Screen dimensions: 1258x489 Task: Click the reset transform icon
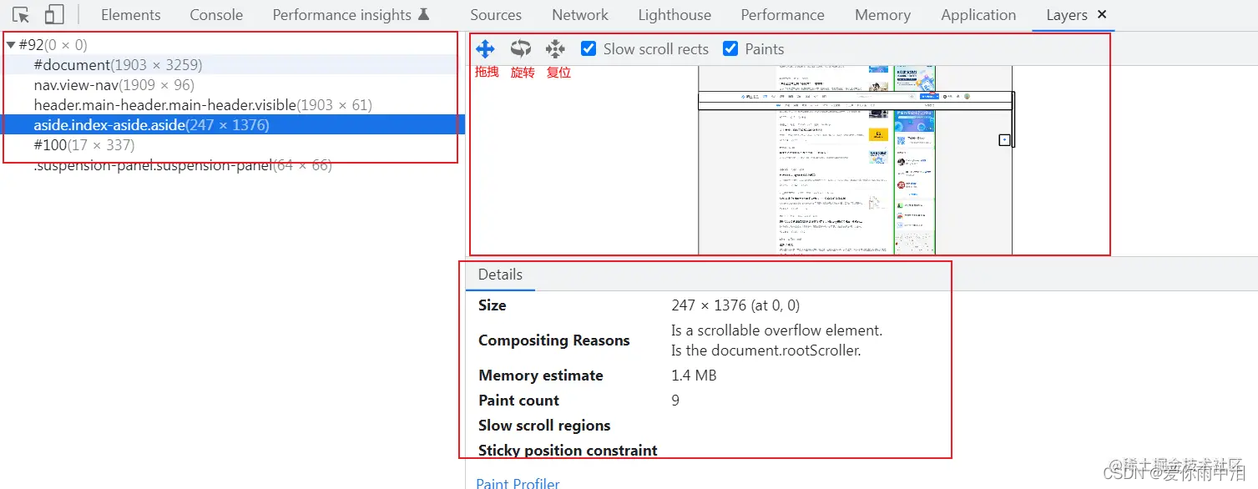(555, 48)
